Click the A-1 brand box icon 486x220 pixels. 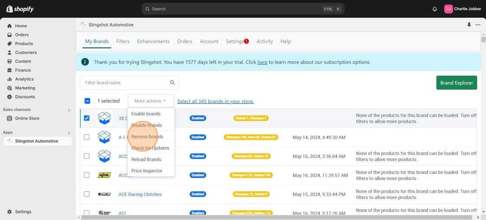click(x=105, y=137)
